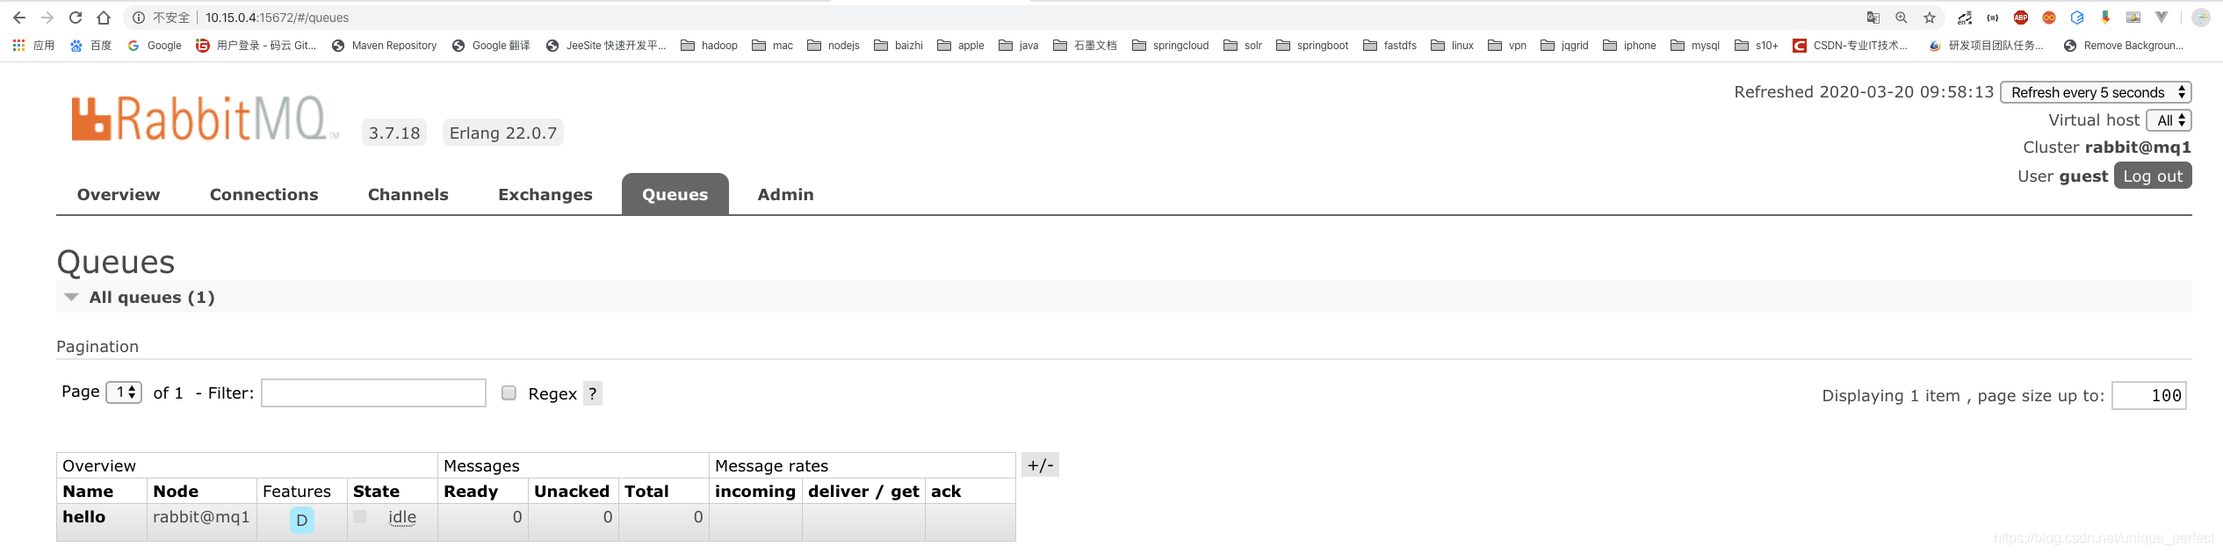Viewport: 2223px width, 554px height.
Task: Open the Page number selector
Action: 124,392
